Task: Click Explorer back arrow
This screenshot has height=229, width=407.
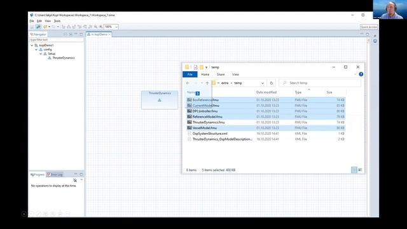Action: tap(188, 83)
